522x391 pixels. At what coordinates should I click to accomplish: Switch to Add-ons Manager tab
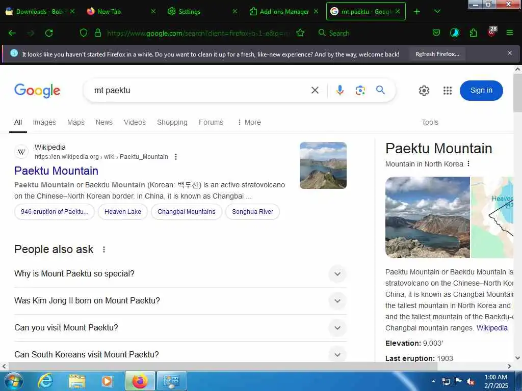pyautogui.click(x=283, y=12)
